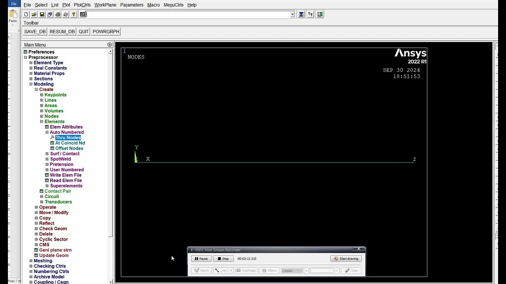
Task: Click the command prompt keyboard icon
Action: click(x=83, y=15)
